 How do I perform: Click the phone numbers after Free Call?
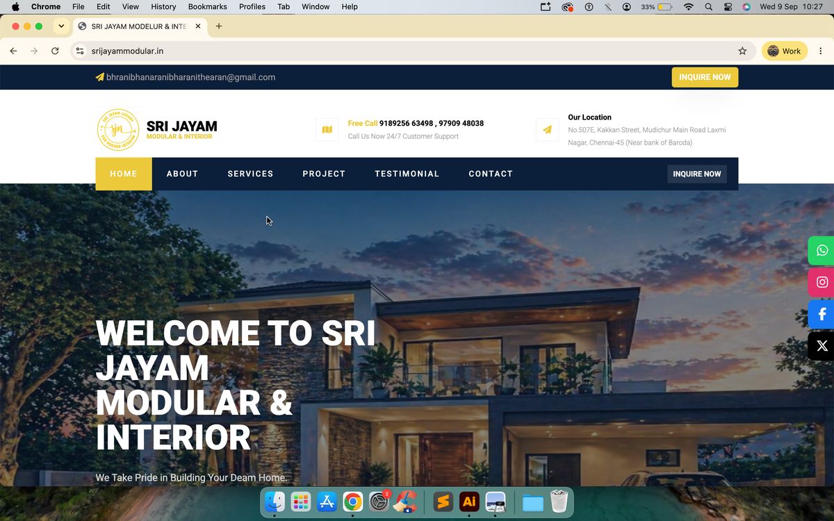click(x=432, y=123)
